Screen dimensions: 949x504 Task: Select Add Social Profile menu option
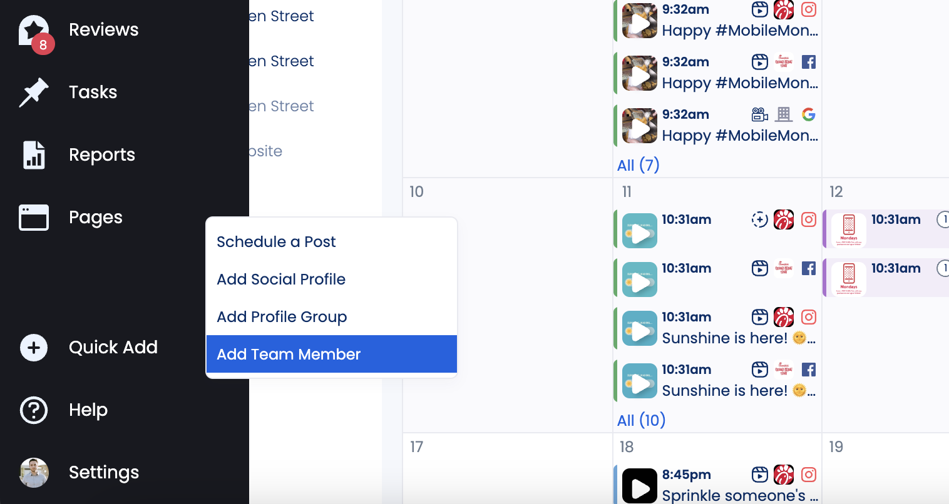click(x=281, y=279)
